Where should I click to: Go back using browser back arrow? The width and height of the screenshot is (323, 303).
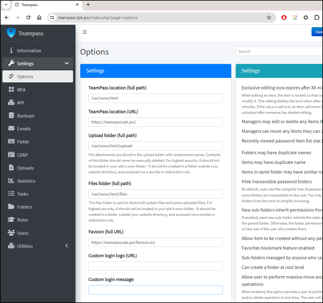[x=7, y=18]
